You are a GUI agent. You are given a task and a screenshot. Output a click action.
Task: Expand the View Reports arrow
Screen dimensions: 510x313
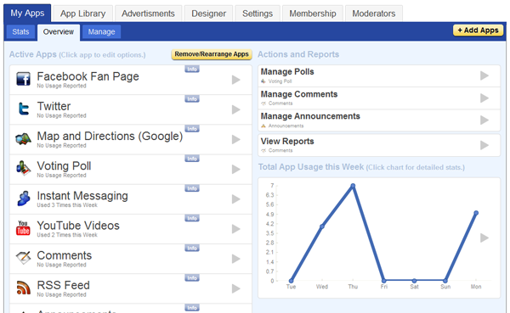click(484, 145)
